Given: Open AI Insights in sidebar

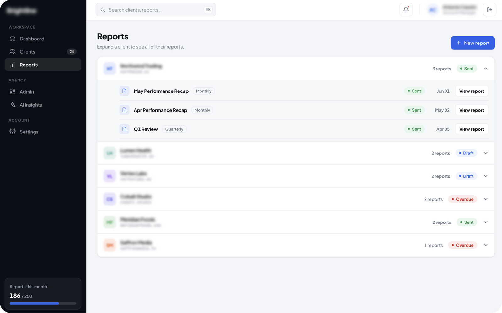Looking at the screenshot, I should (x=43, y=105).
